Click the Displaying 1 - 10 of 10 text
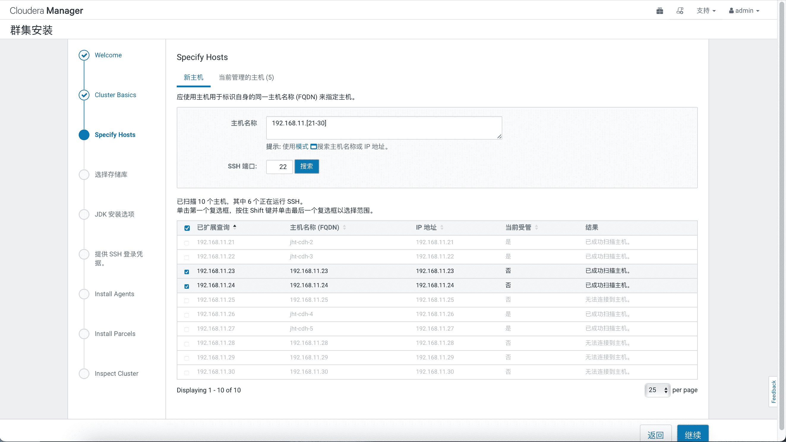 (x=209, y=390)
